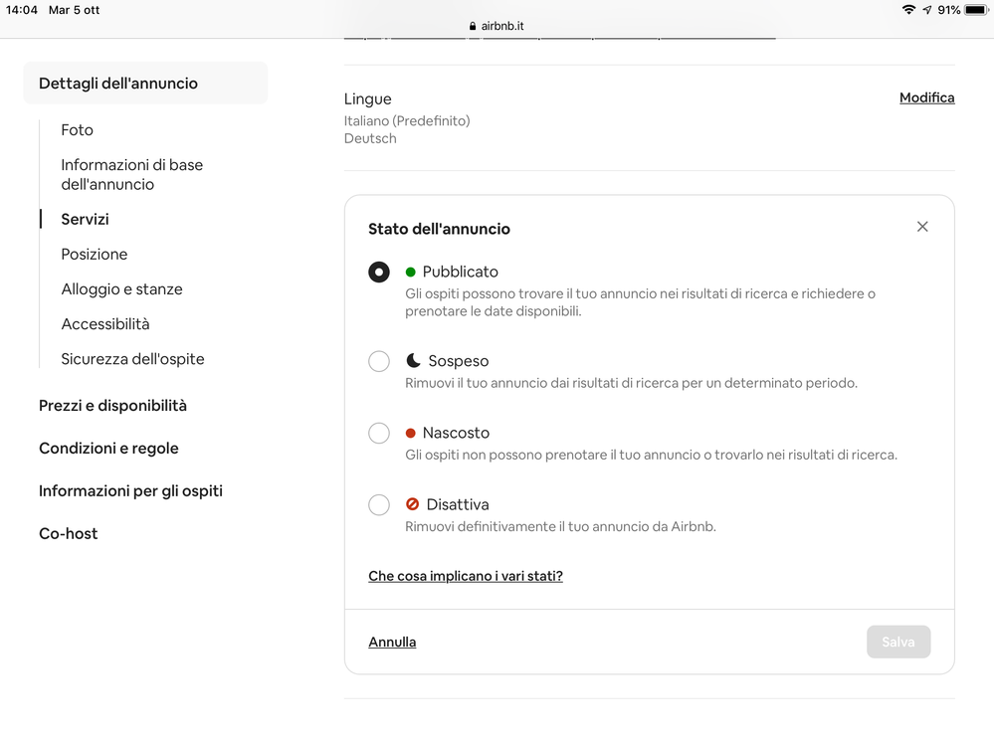Click the prohibition icon beside Disattiva

[413, 504]
